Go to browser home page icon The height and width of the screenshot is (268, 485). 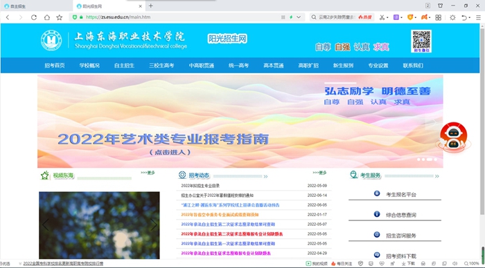tap(46, 17)
